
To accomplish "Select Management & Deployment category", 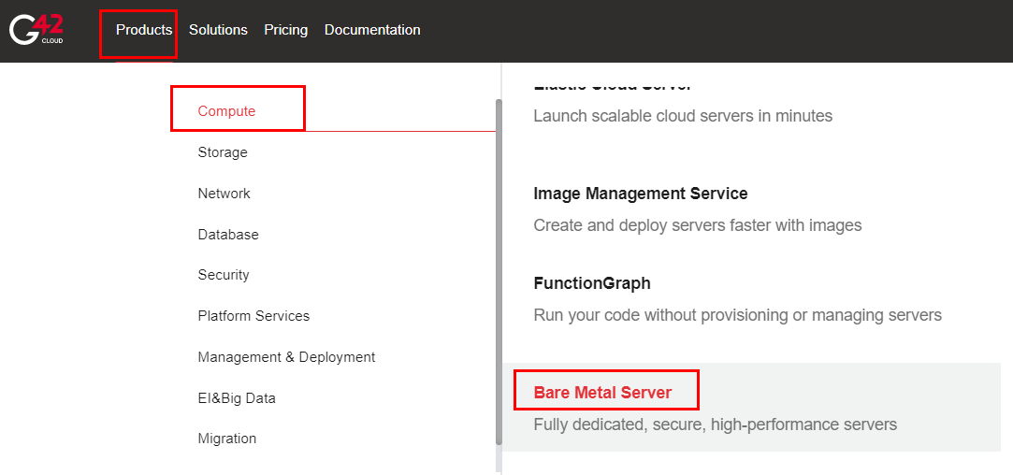I will click(286, 357).
